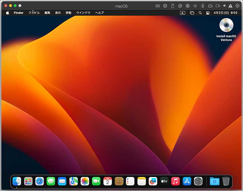243x191 pixels.
Task: Click the network globe icon in the VM toolbar
Action: (x=188, y=6)
